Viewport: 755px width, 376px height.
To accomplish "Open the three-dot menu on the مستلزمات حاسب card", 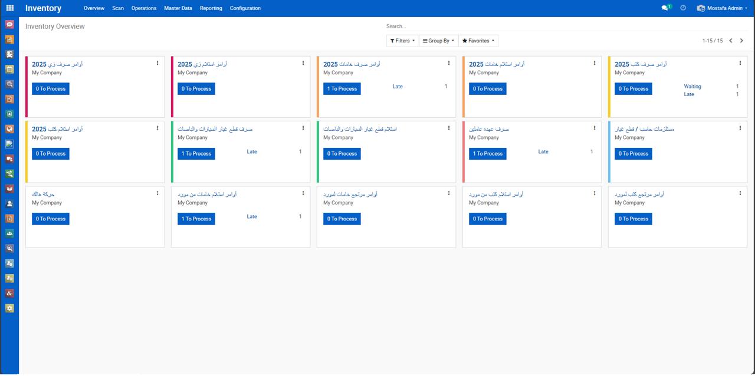I will click(x=740, y=128).
